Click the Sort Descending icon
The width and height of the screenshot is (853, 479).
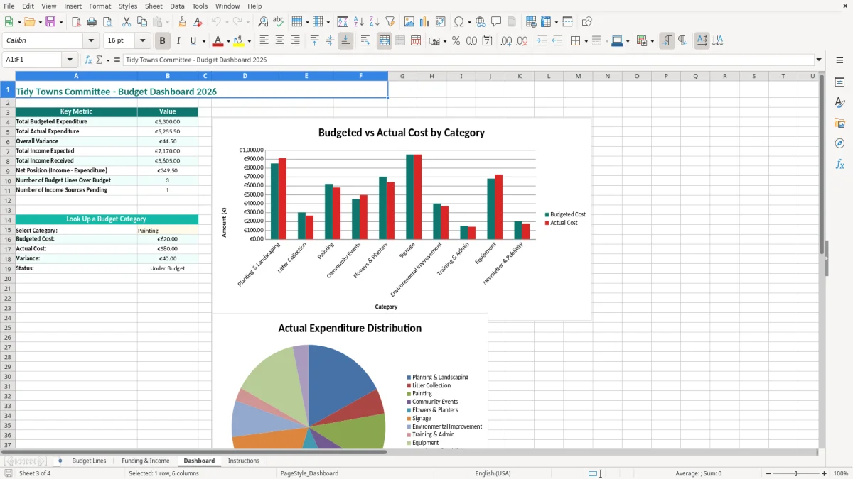coord(375,22)
